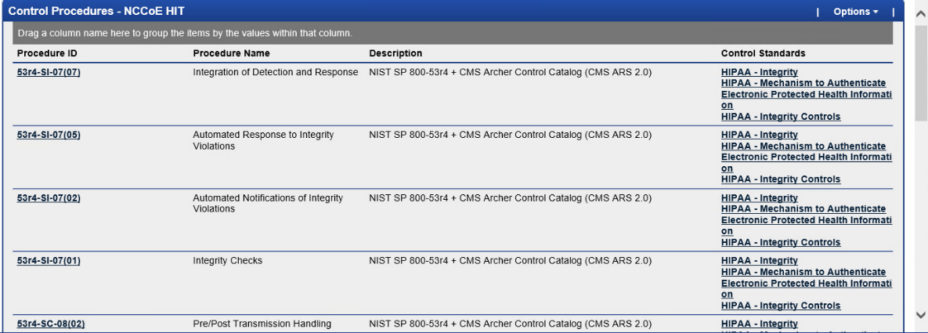Open procedure 53r4-SI-07(01) link
Screen dimensions: 928x333
click(x=49, y=261)
